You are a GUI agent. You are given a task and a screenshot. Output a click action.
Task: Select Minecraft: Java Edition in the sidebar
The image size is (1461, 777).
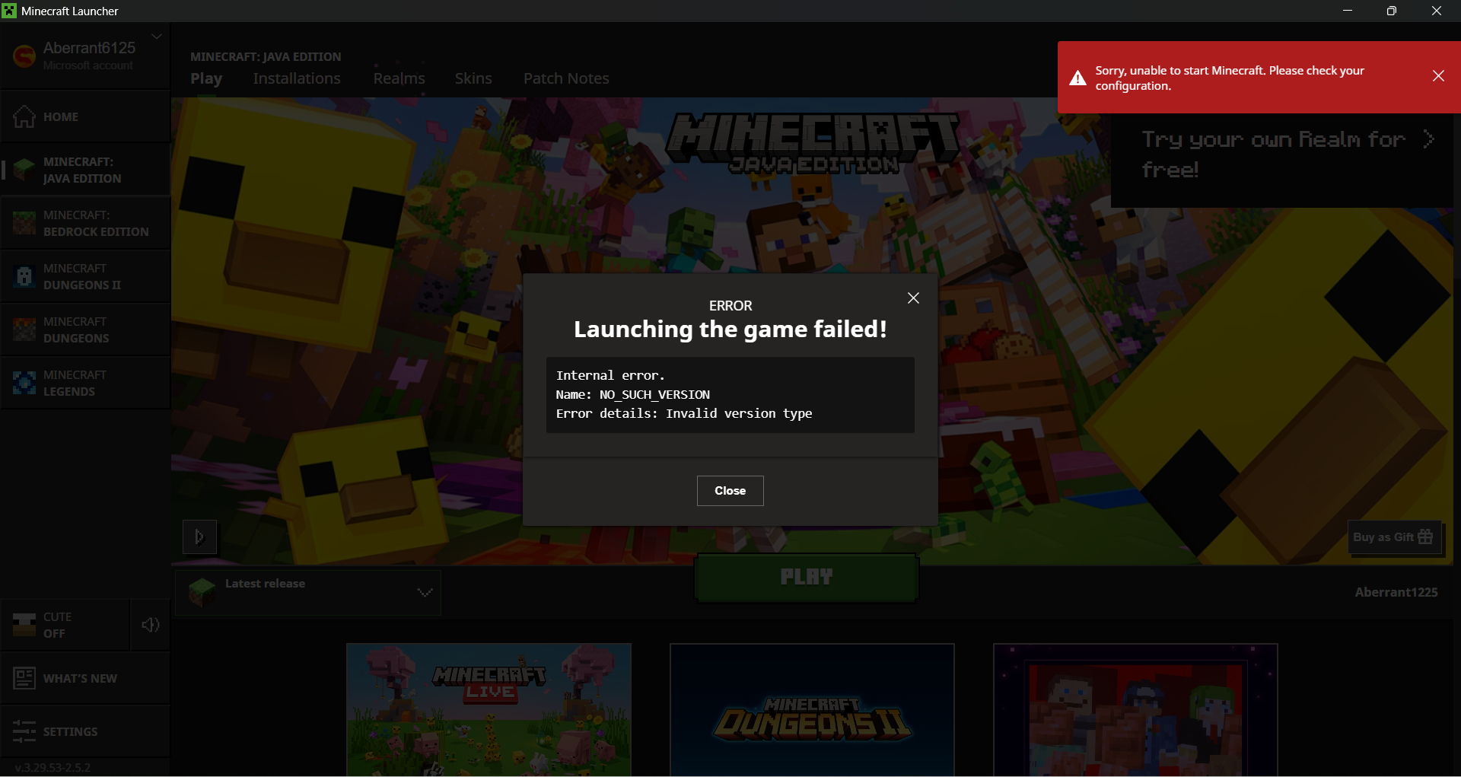[x=85, y=170]
